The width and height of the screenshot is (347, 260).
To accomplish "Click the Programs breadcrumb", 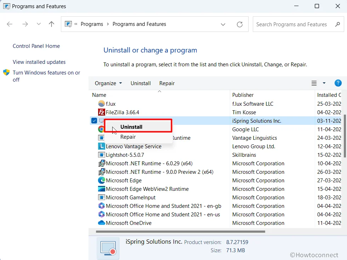I will point(92,24).
